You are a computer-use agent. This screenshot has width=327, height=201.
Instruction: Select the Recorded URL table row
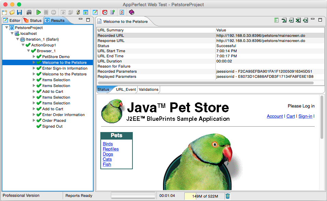(x=210, y=35)
